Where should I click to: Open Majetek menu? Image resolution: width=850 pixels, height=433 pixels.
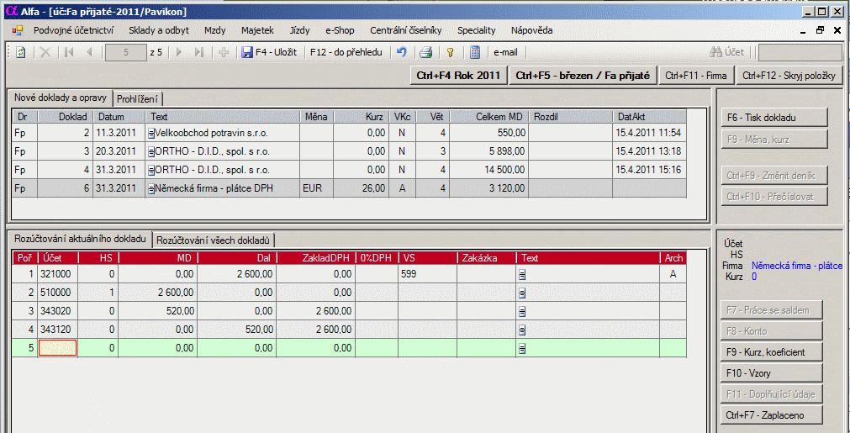point(257,30)
